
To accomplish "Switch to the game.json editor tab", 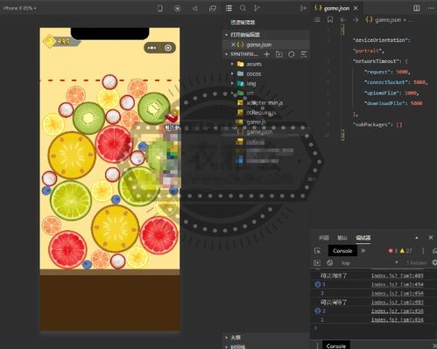I will [336, 8].
